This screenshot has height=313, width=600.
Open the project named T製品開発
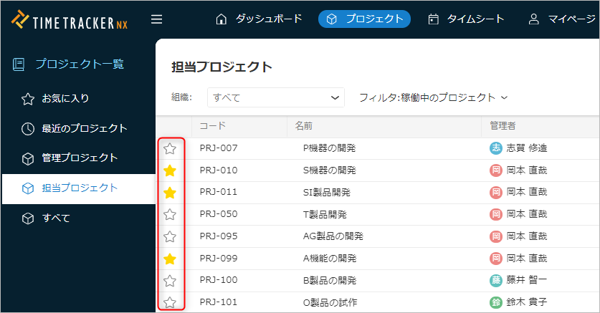(325, 214)
